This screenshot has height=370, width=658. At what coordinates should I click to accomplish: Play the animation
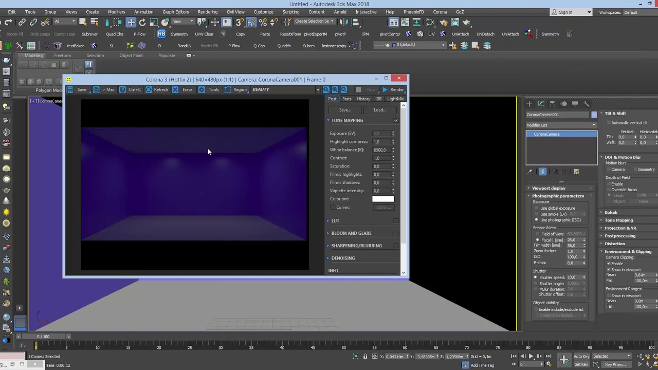(531, 356)
